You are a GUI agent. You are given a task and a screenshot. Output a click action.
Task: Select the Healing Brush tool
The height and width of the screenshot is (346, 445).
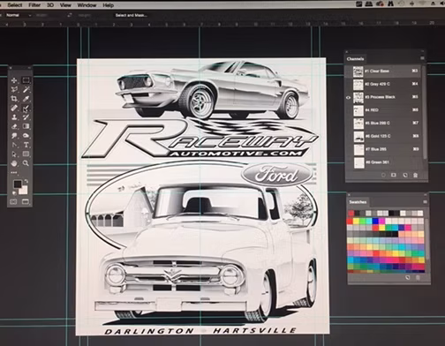[x=14, y=108]
